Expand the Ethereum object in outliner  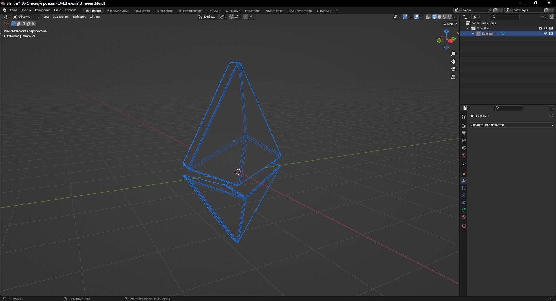tap(473, 33)
